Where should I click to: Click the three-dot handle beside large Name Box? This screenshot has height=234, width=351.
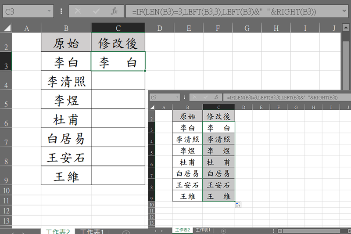61,11
